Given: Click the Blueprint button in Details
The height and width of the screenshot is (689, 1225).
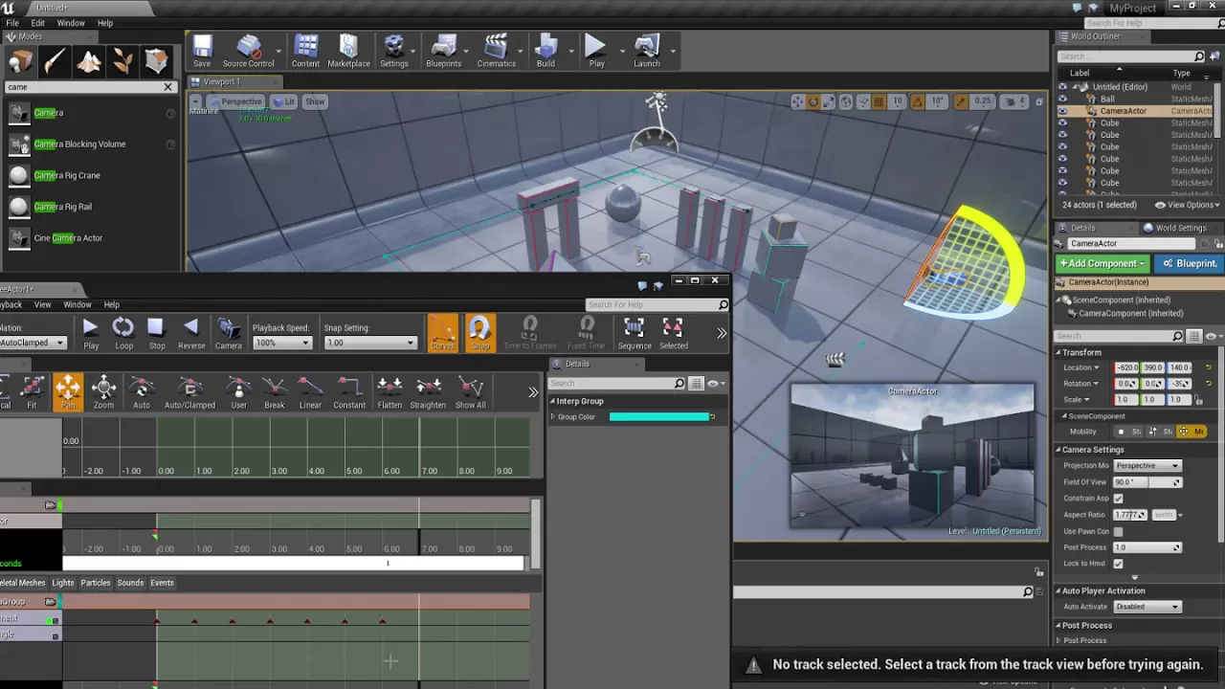Looking at the screenshot, I should click(1190, 263).
